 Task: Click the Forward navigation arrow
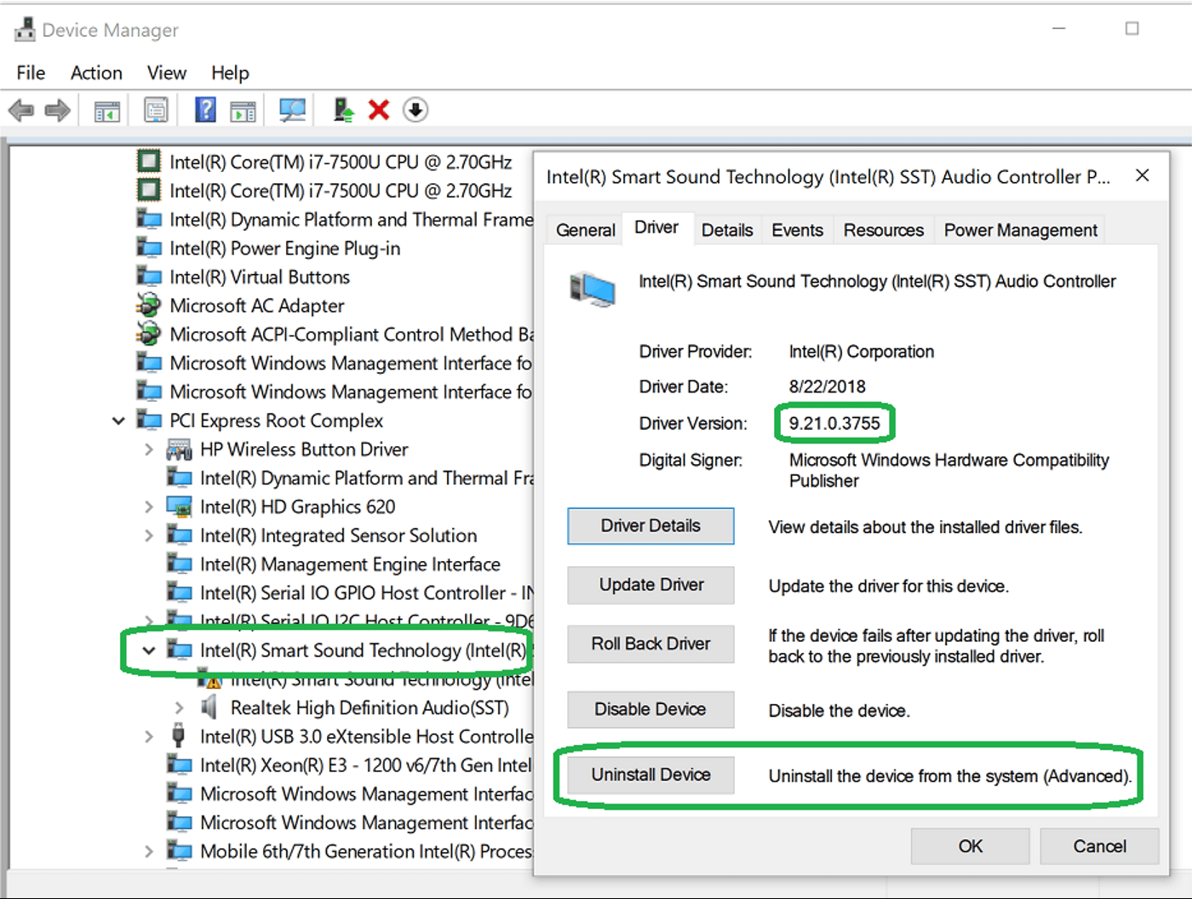click(57, 109)
